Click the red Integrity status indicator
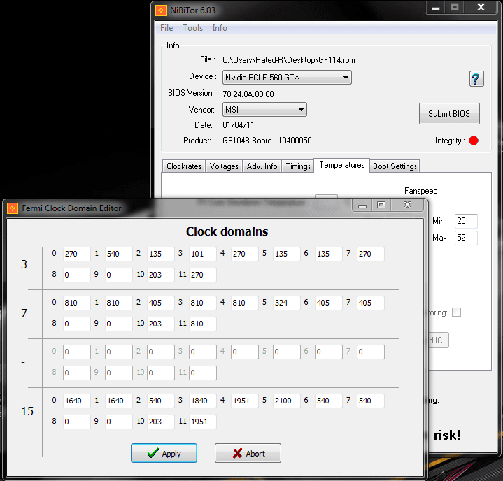Screen dimensions: 503x481 (x=474, y=141)
